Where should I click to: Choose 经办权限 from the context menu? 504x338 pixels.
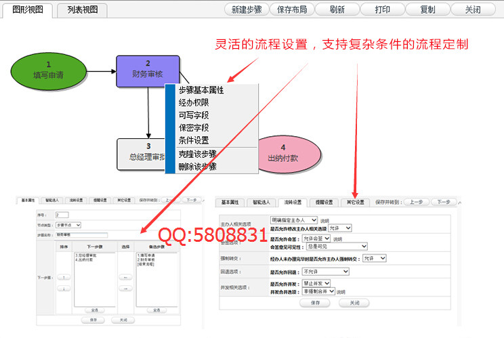(x=194, y=102)
